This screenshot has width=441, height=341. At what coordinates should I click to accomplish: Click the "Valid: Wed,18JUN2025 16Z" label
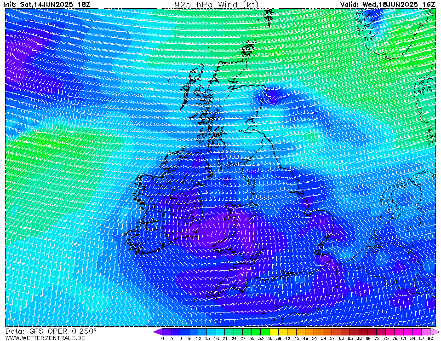[x=388, y=4]
